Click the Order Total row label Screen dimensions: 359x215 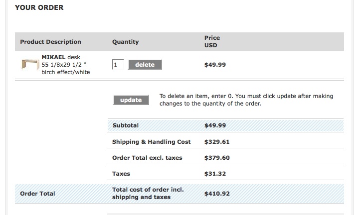coord(37,194)
